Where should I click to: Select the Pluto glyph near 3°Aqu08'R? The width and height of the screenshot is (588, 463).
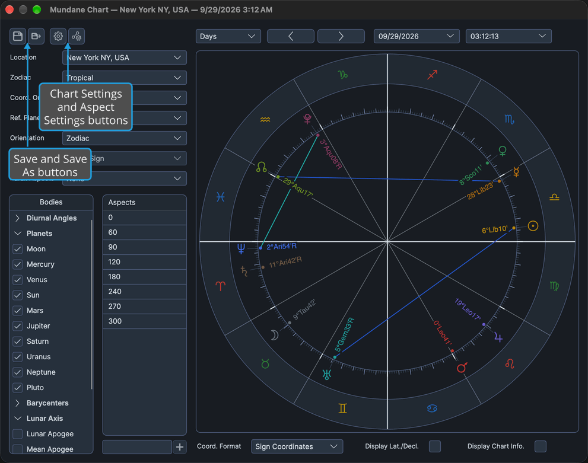click(x=307, y=119)
